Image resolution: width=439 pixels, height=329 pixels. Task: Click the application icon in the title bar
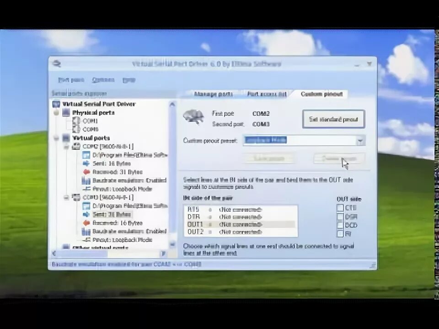click(x=57, y=64)
